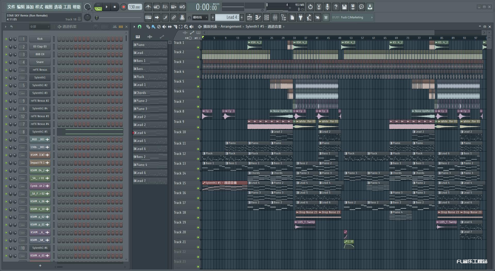Select the Chords pattern in picker
This screenshot has width=495, height=271.
tap(150, 93)
